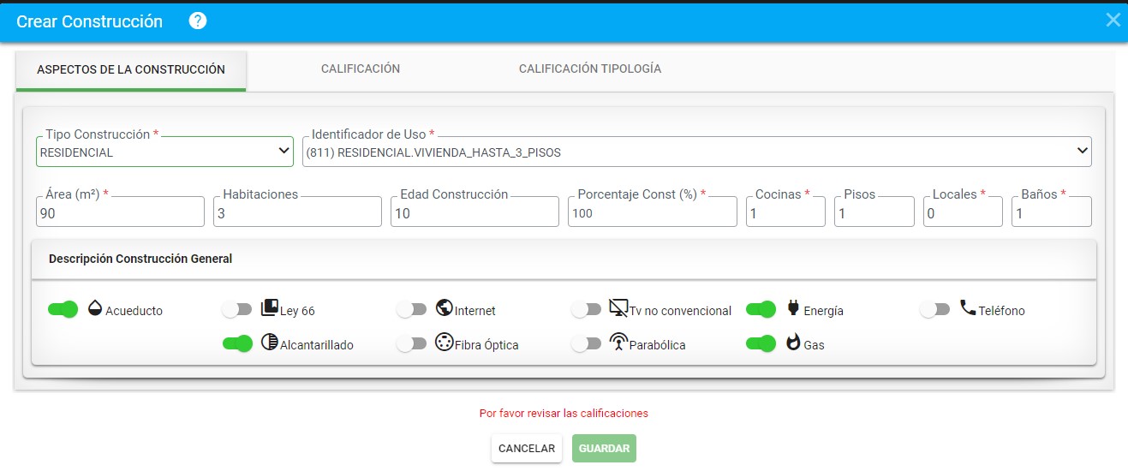
Task: Click the Internet globe icon
Action: point(444,307)
